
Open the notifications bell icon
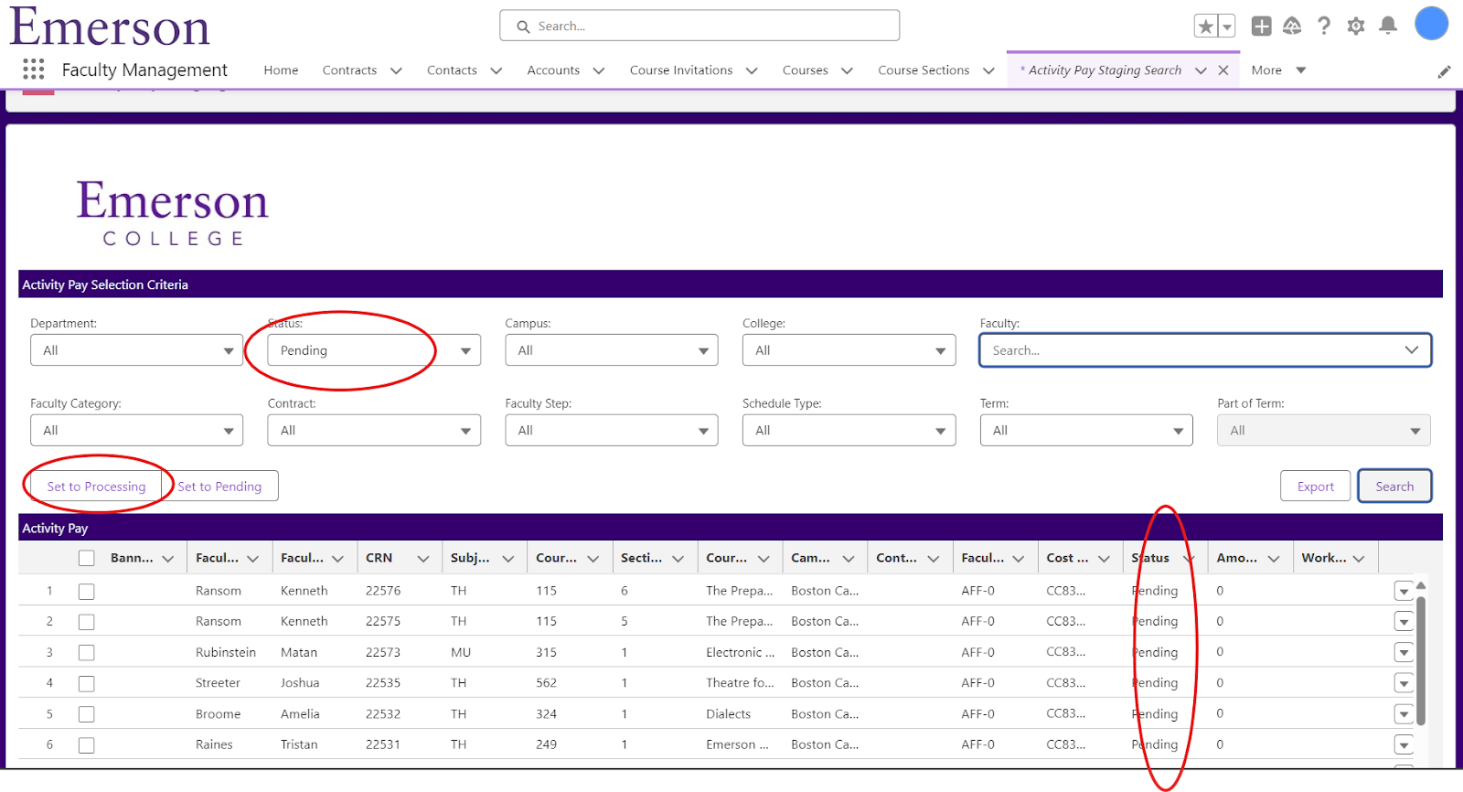1388,26
